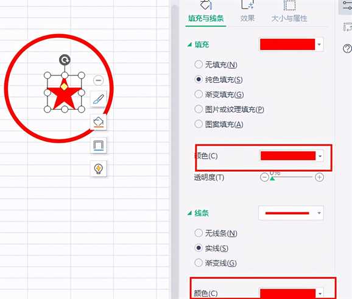Click the lightbulb suggestion icon

pos(98,169)
